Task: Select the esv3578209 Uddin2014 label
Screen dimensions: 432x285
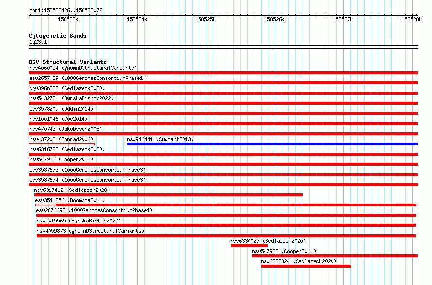Action: click(61, 109)
